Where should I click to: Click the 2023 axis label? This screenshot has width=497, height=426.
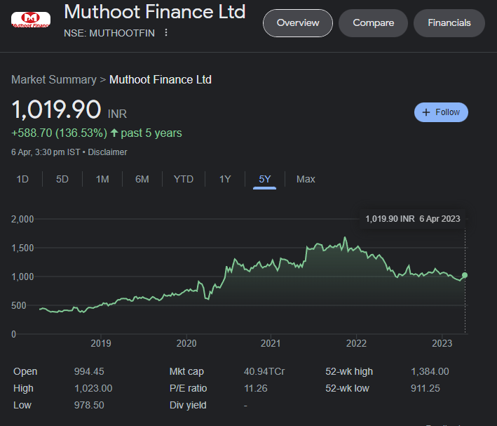[x=442, y=343]
